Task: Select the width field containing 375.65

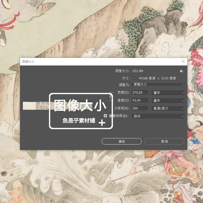Action: point(140,93)
